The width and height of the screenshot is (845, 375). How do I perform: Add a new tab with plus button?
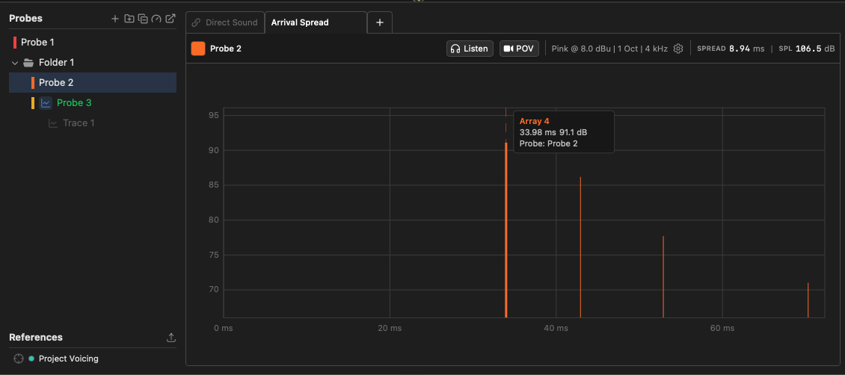(x=380, y=22)
